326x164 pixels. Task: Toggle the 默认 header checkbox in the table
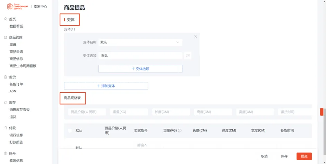pos(70,131)
